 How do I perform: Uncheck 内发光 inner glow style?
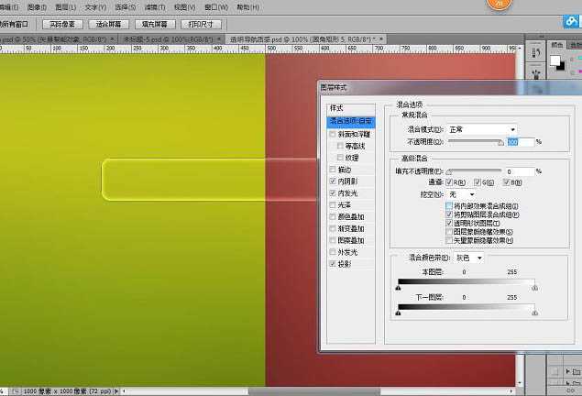point(333,193)
